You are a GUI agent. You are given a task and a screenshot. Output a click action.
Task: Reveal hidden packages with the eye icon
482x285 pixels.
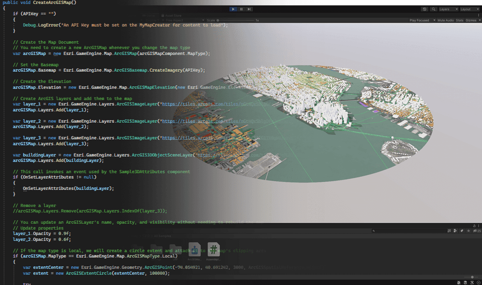475,231
